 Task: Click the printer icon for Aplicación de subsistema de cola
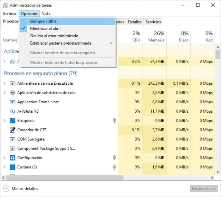click(12, 93)
